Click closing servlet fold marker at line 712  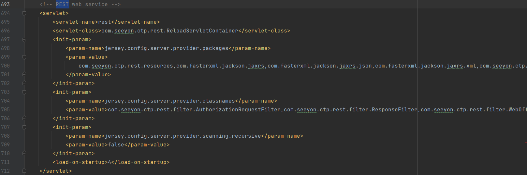pyautogui.click(x=24, y=171)
